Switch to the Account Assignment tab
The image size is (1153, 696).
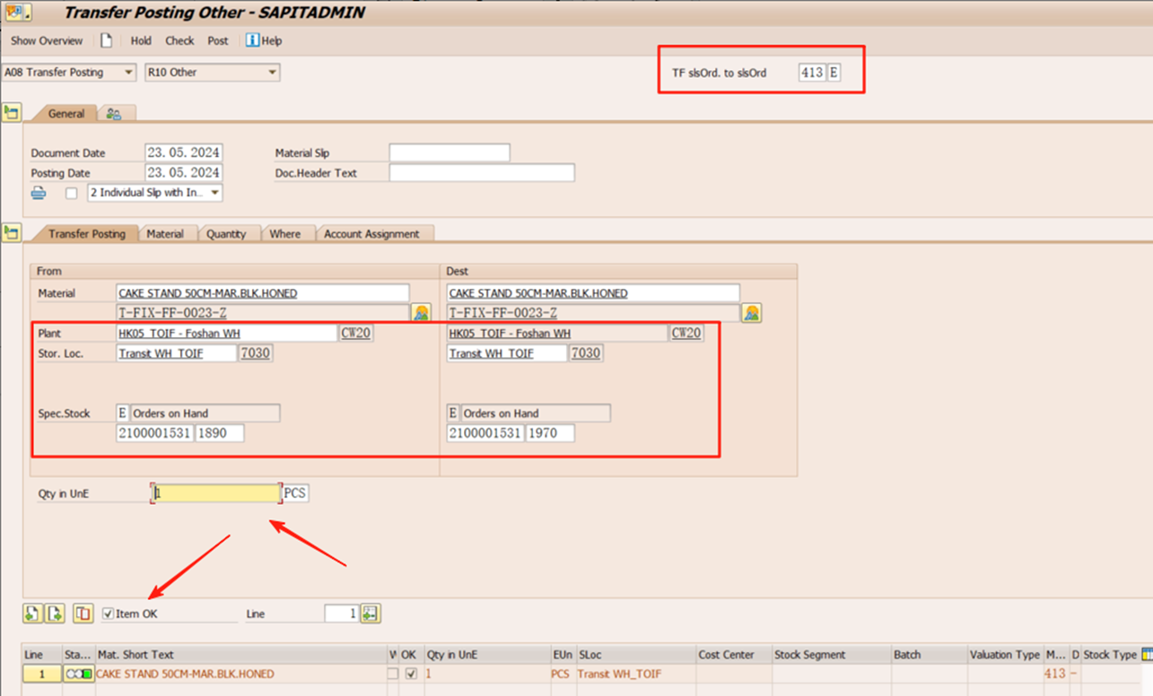click(x=371, y=233)
